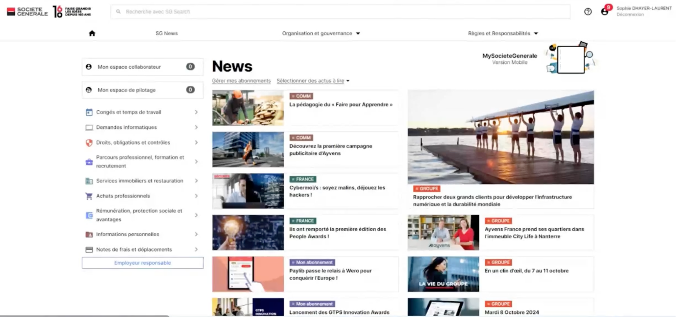Viewport: 676px width, 317px height.
Task: Open the SG News menu item
Action: pyautogui.click(x=167, y=33)
